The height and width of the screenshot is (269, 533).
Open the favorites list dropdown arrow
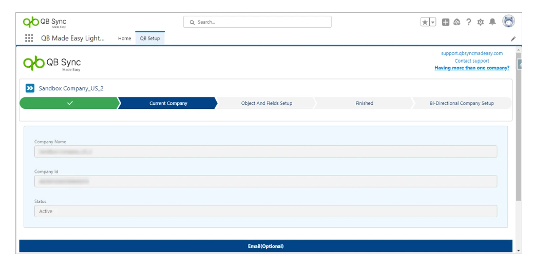[x=433, y=22]
